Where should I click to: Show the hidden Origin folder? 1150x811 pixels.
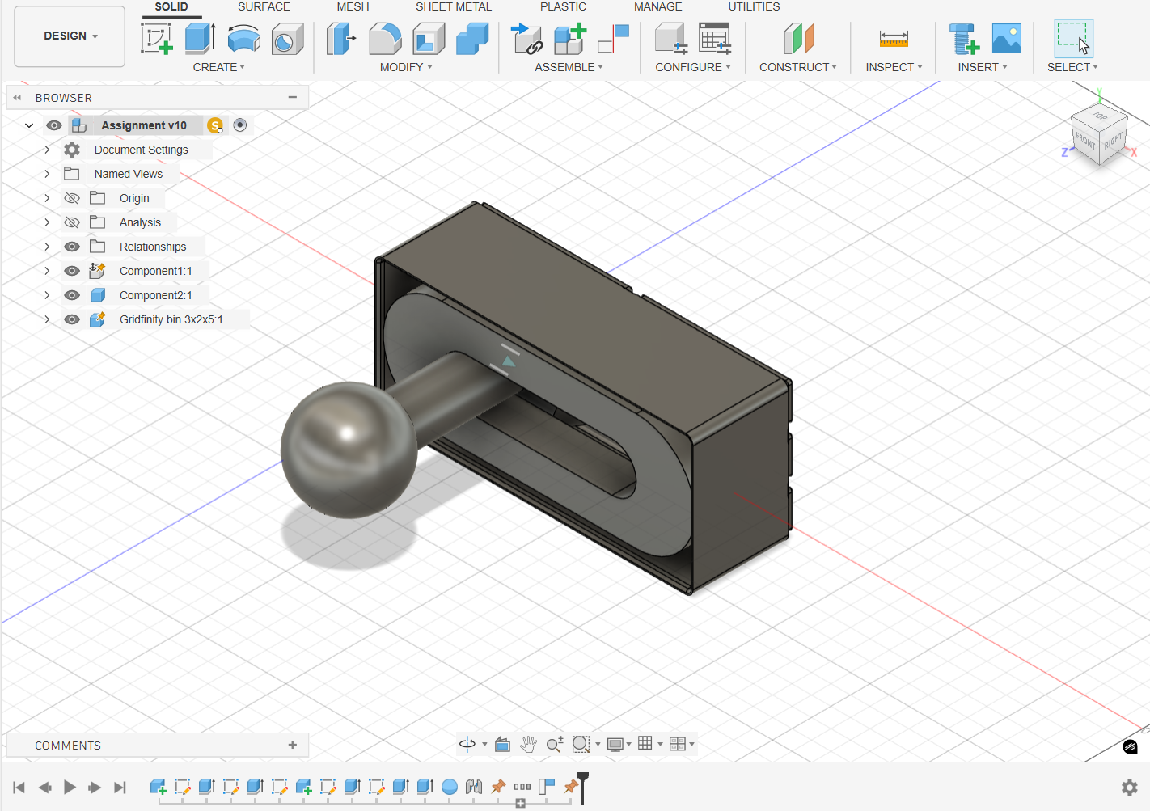point(72,198)
